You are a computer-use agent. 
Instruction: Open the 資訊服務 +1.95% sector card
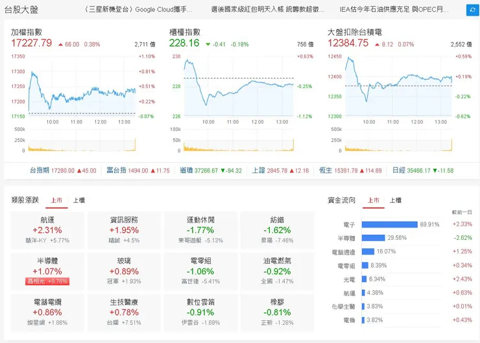coord(124,230)
